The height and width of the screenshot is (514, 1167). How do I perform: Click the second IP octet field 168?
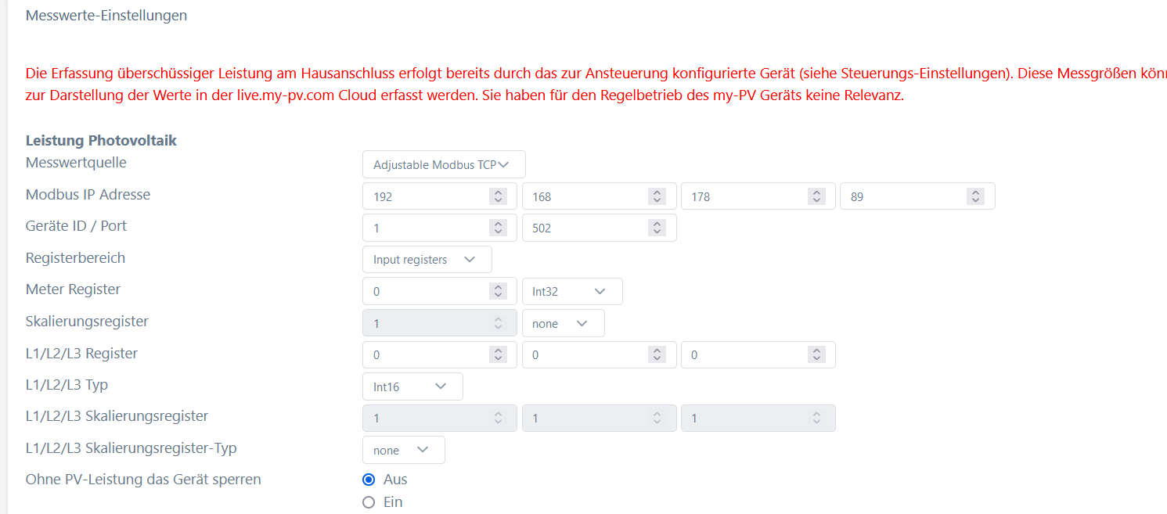(583, 196)
